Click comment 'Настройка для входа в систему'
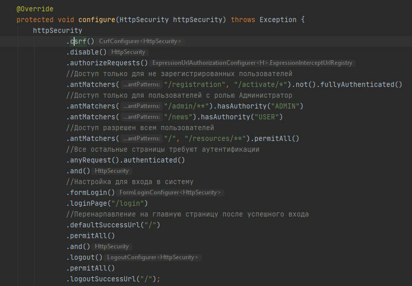 [x=130, y=182]
